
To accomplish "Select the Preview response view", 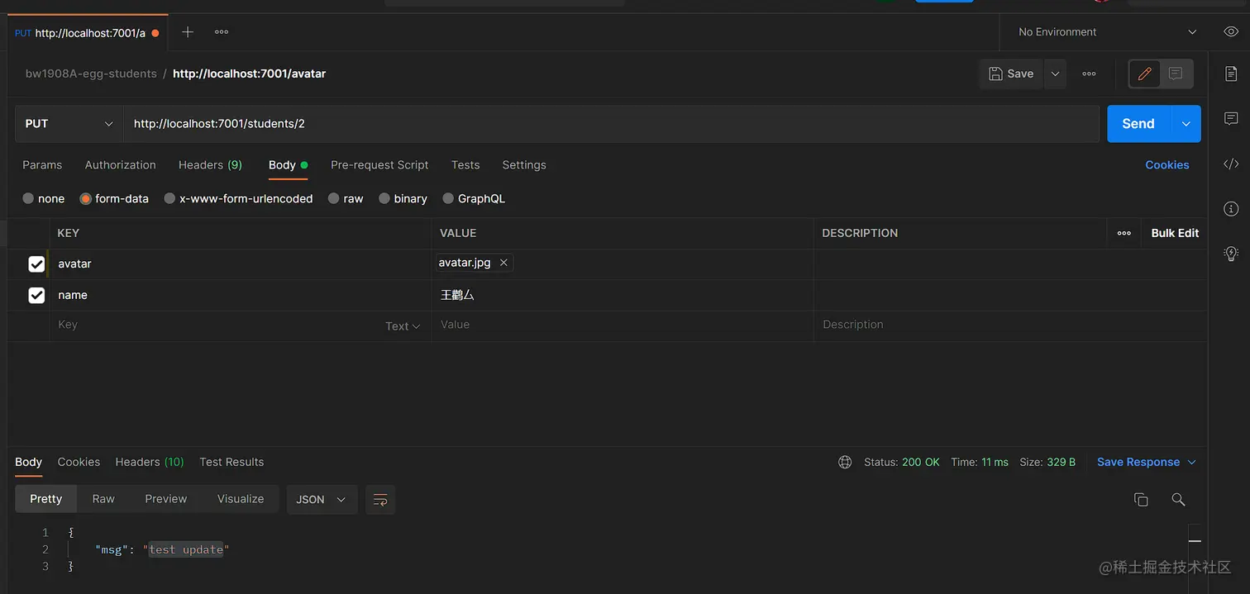I will [x=166, y=499].
